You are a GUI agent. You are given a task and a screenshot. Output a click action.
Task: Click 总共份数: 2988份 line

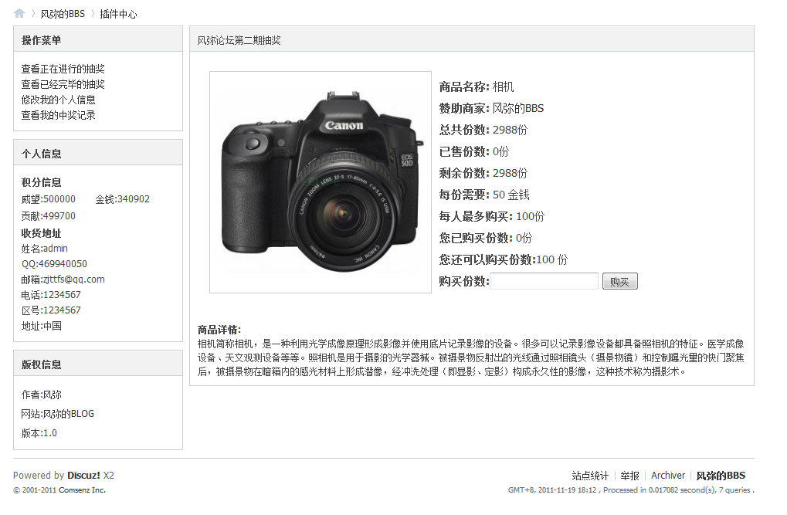pos(483,130)
